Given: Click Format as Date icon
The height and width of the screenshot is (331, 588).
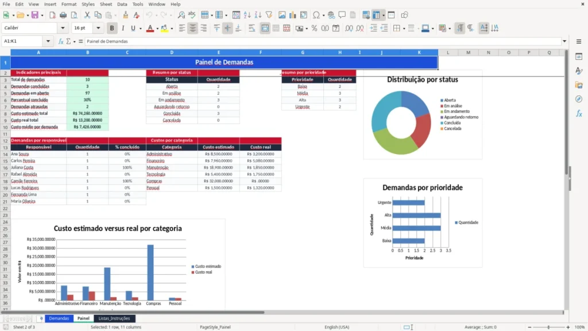Looking at the screenshot, I should tap(336, 28).
